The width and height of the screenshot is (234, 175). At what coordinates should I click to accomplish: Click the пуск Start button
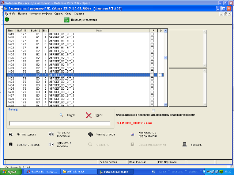point(11,172)
